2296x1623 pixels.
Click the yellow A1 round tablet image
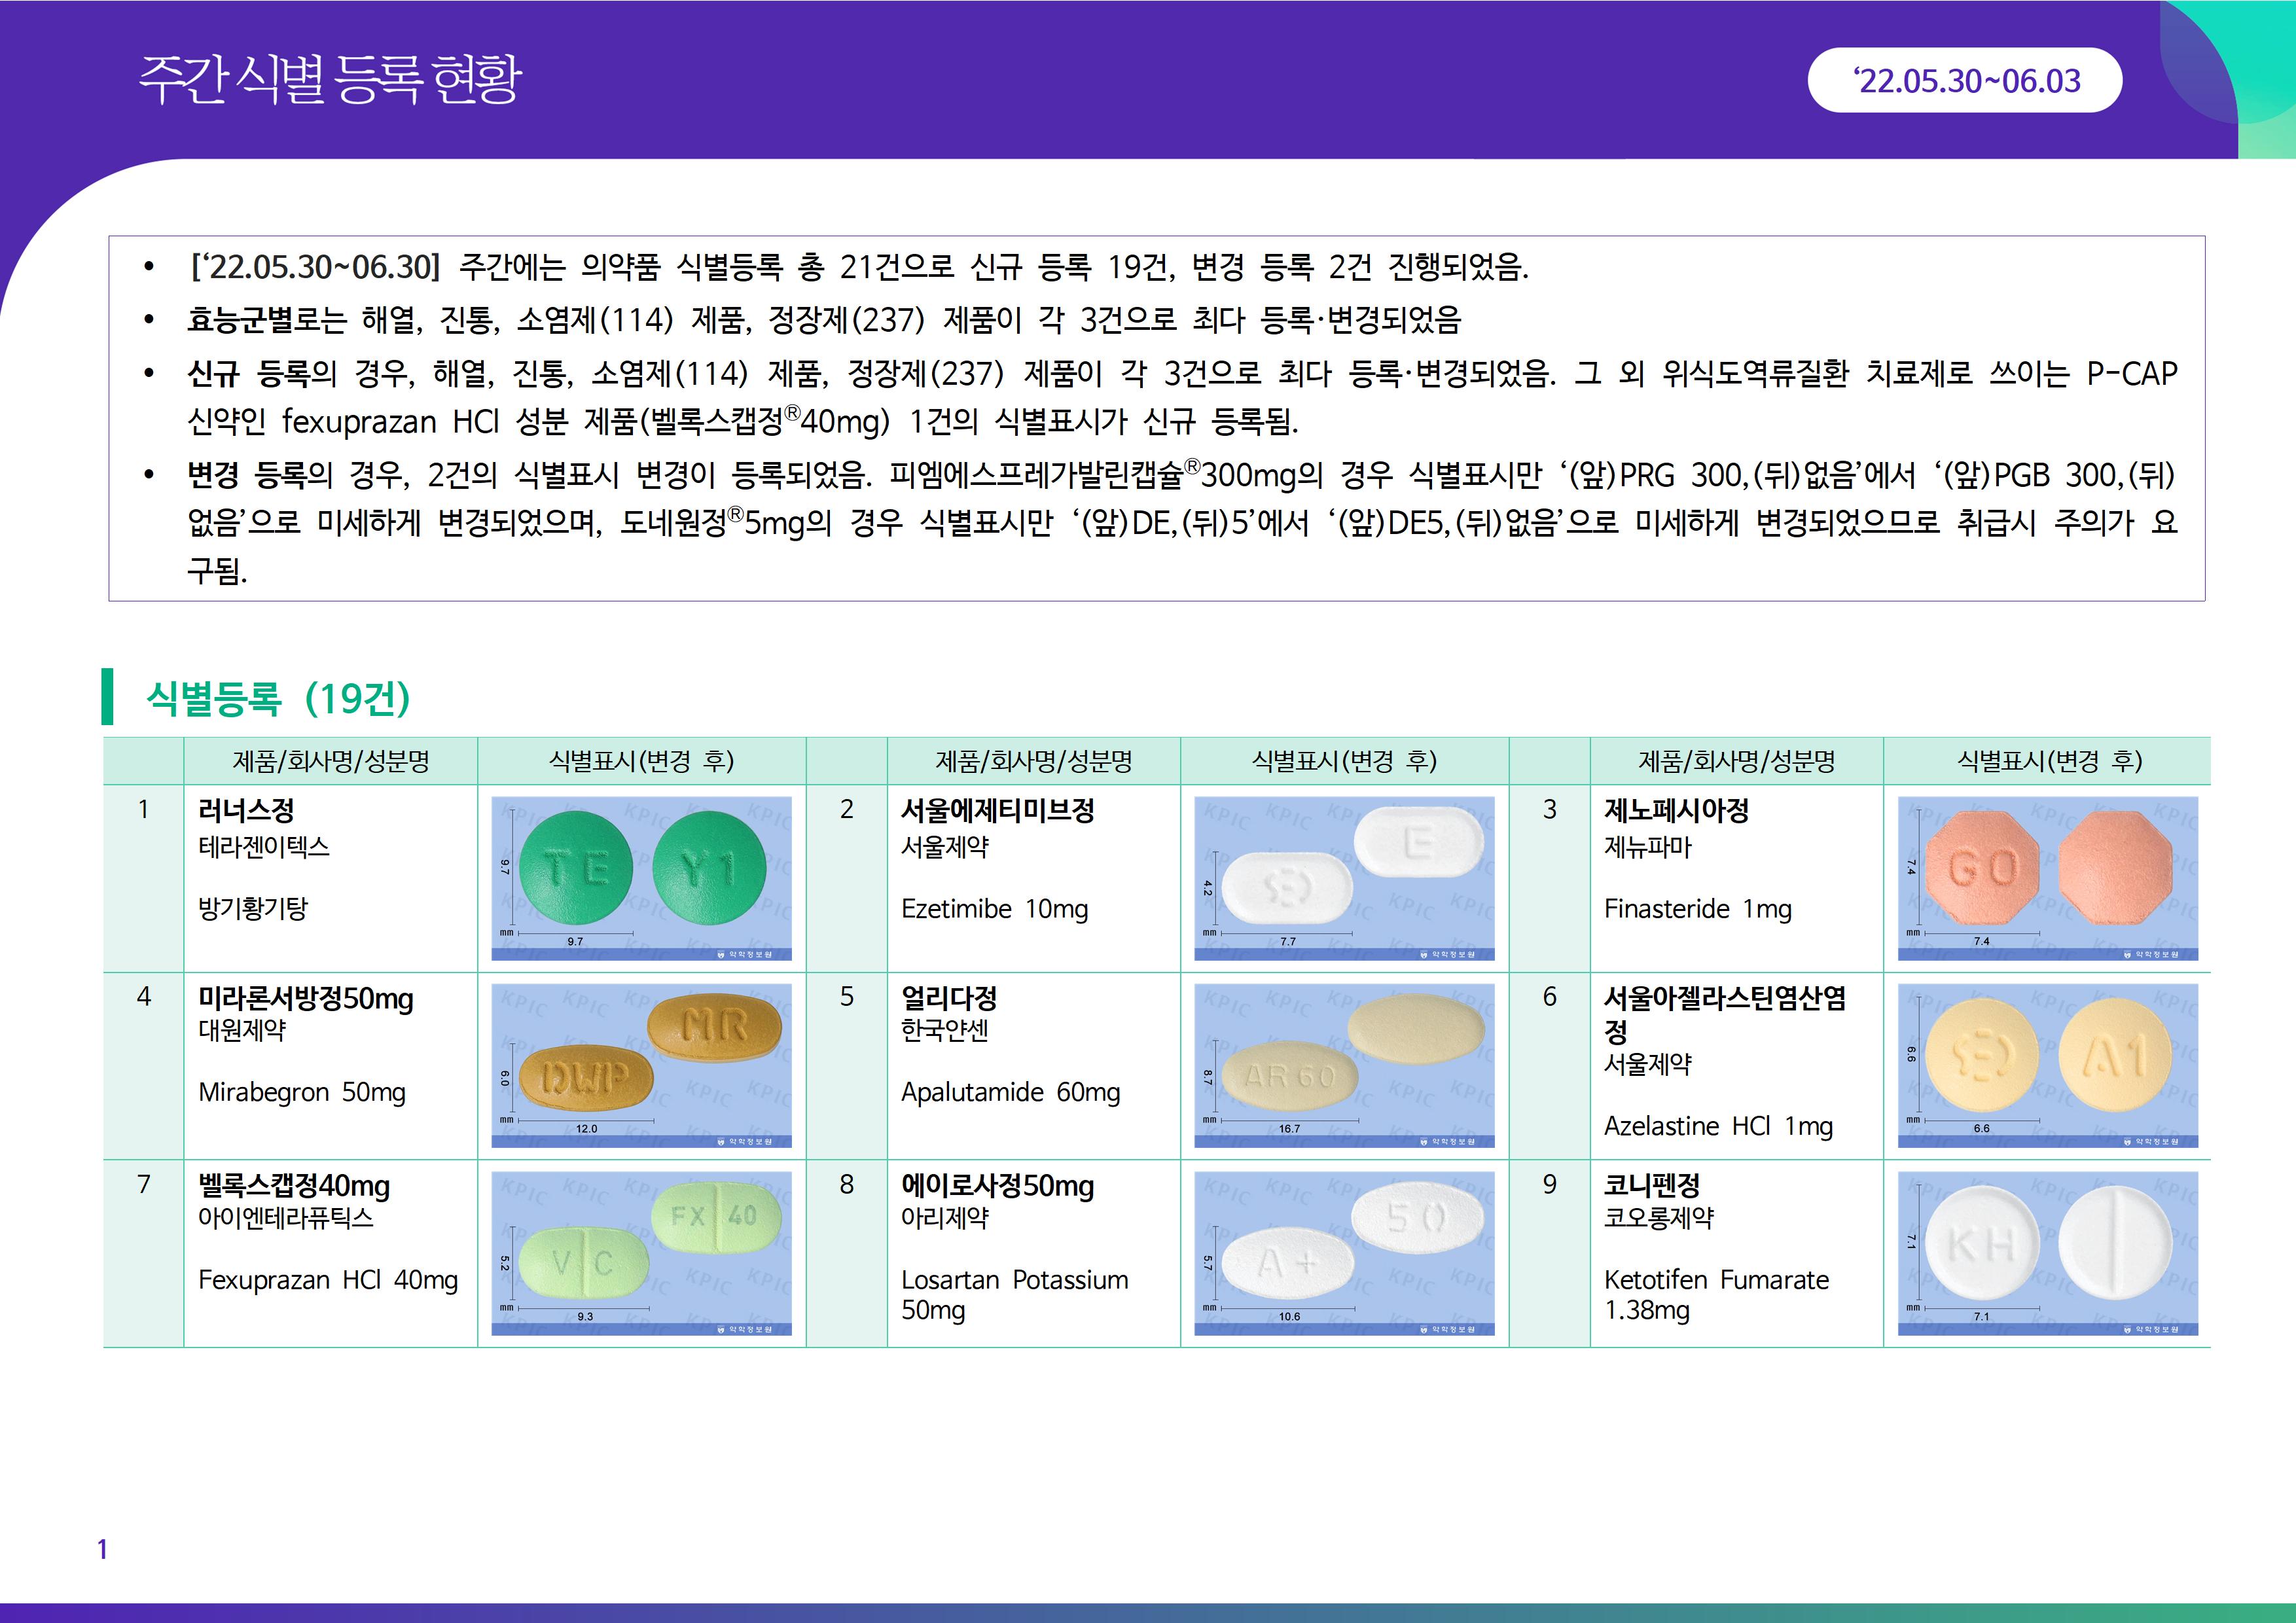click(2047, 1065)
